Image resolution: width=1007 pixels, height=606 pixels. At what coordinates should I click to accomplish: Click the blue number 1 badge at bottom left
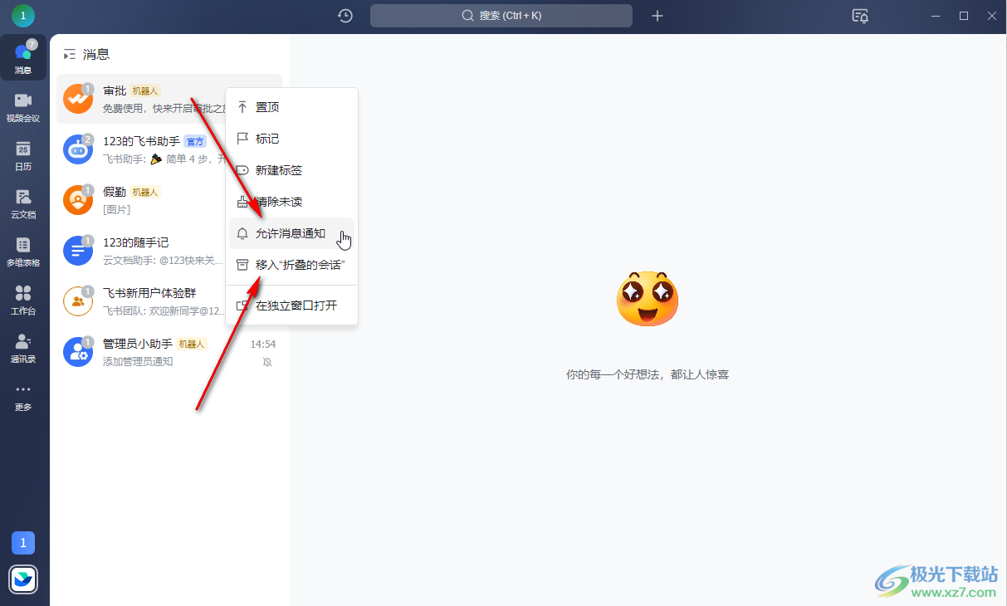23,543
